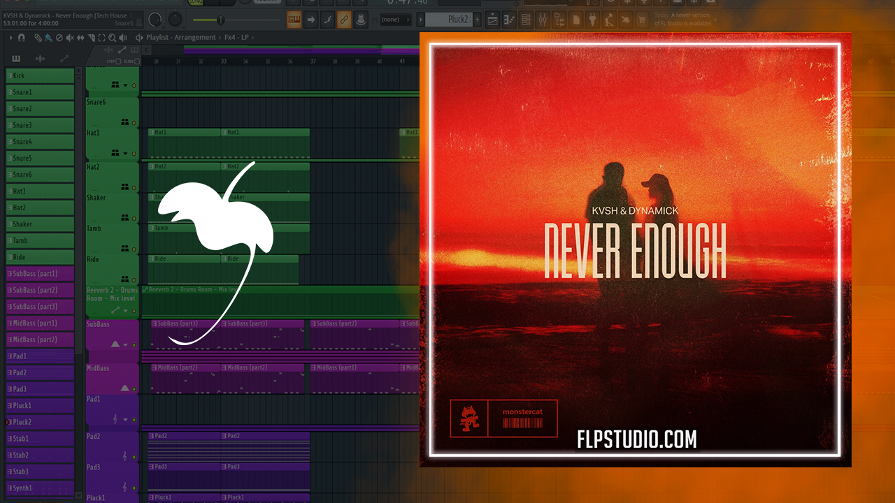This screenshot has height=503, width=895.
Task: Expand the SubBass track dropdown arrow
Action: [125, 345]
